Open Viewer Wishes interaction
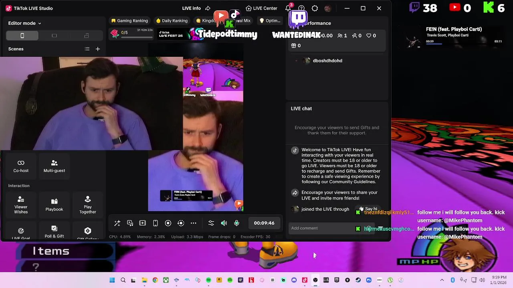 (21, 205)
